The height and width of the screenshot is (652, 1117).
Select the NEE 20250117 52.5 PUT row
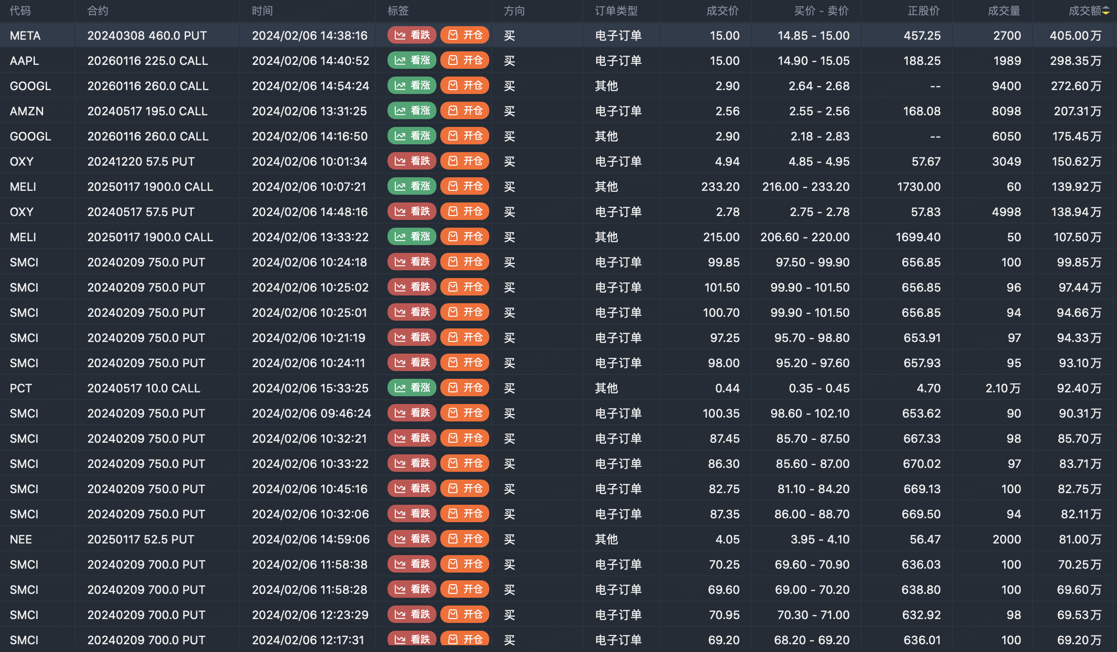tap(141, 539)
